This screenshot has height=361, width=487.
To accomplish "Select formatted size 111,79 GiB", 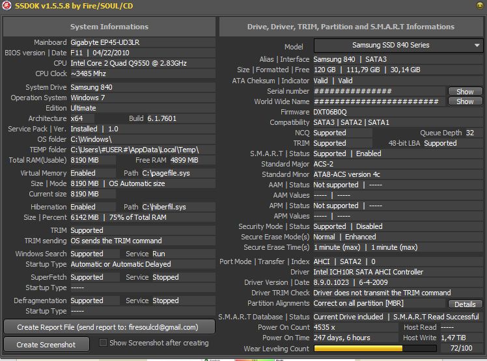I will 363,70.
